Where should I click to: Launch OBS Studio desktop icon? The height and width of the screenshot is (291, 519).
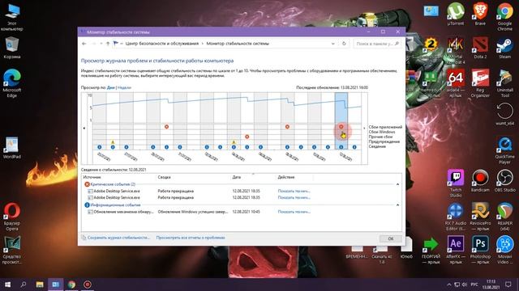(504, 180)
